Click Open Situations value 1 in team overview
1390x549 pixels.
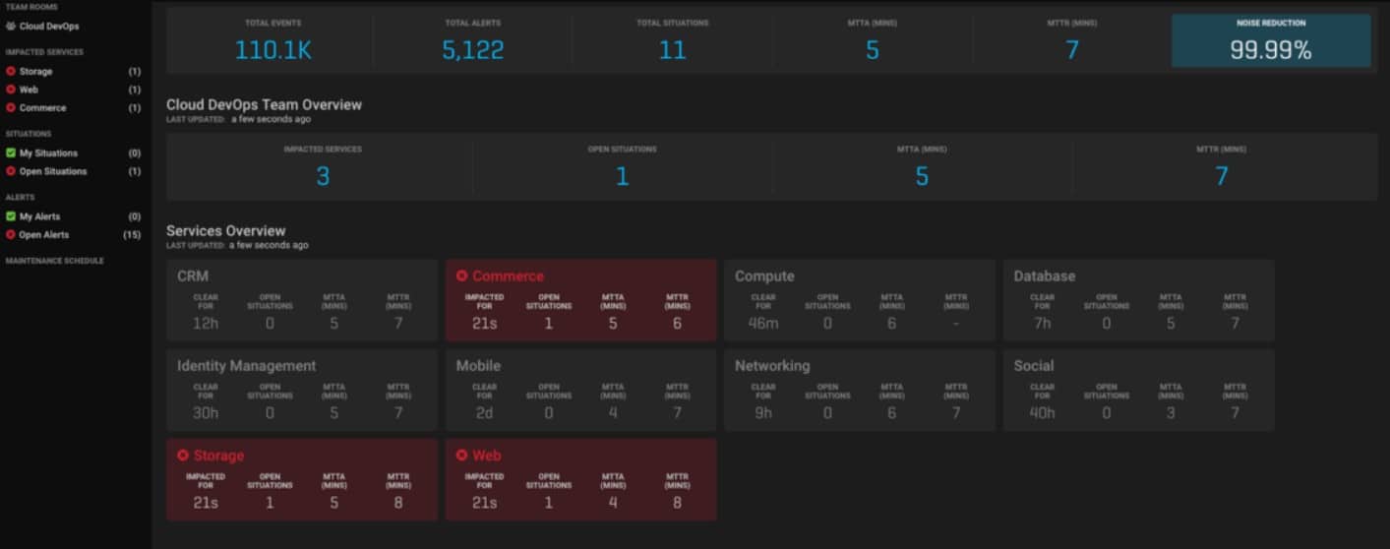(622, 176)
